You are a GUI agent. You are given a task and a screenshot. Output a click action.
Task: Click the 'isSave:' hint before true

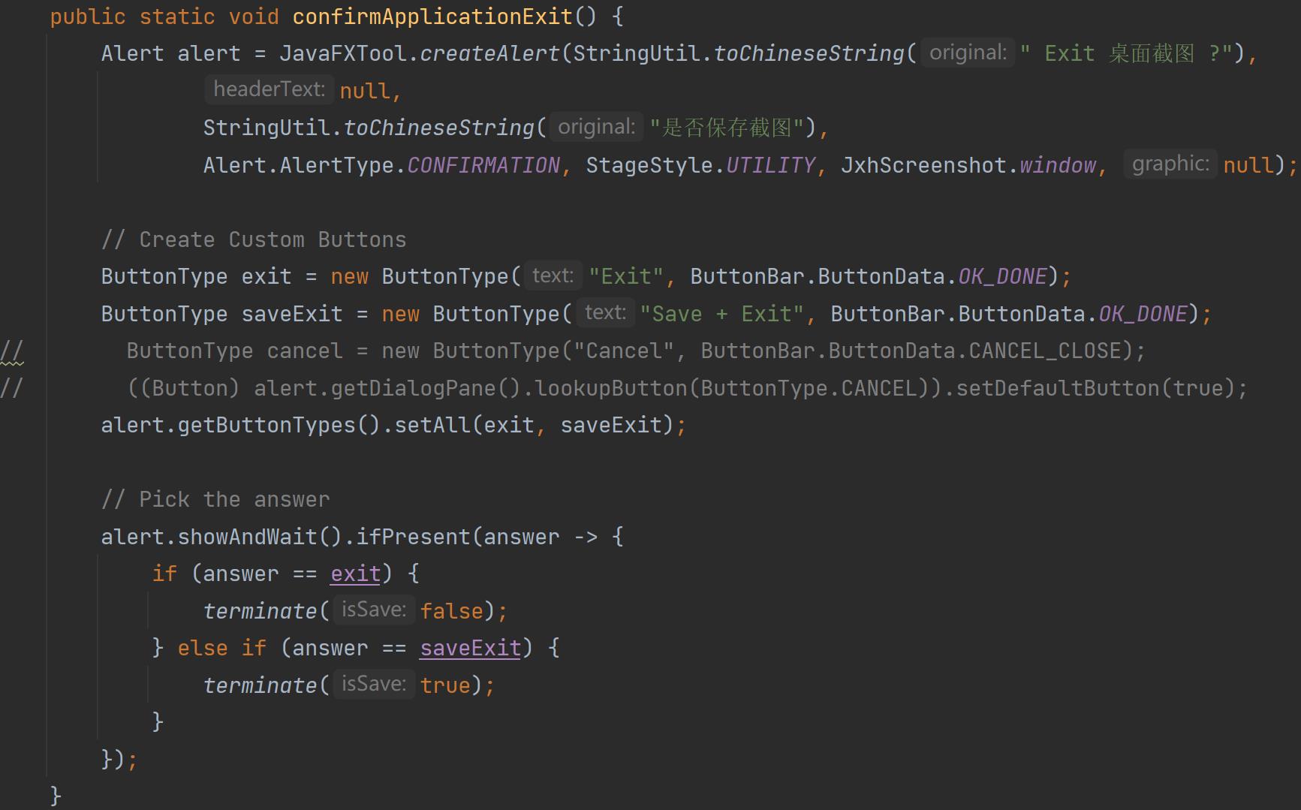(374, 684)
